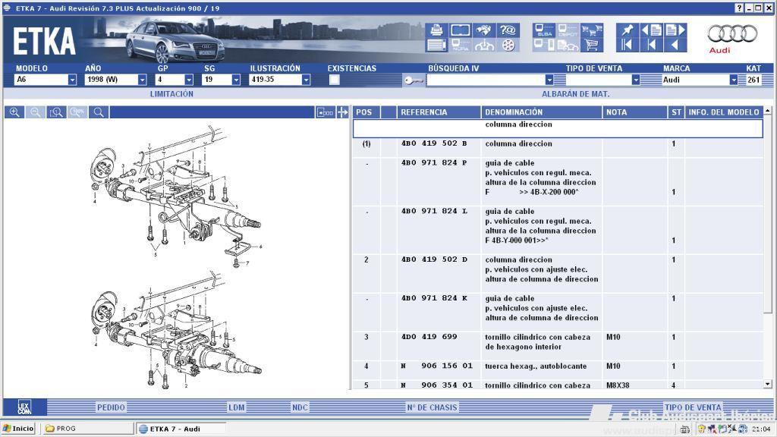Click the NDC status bar button

point(300,407)
